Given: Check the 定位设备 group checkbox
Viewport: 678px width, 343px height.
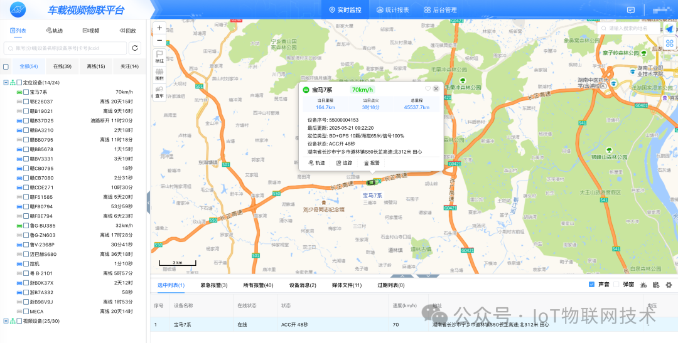Looking at the screenshot, I should (19, 83).
